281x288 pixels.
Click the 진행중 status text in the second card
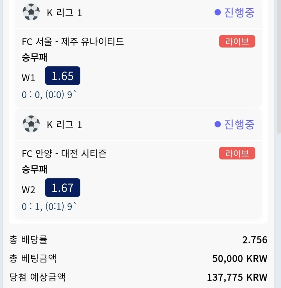(x=239, y=124)
